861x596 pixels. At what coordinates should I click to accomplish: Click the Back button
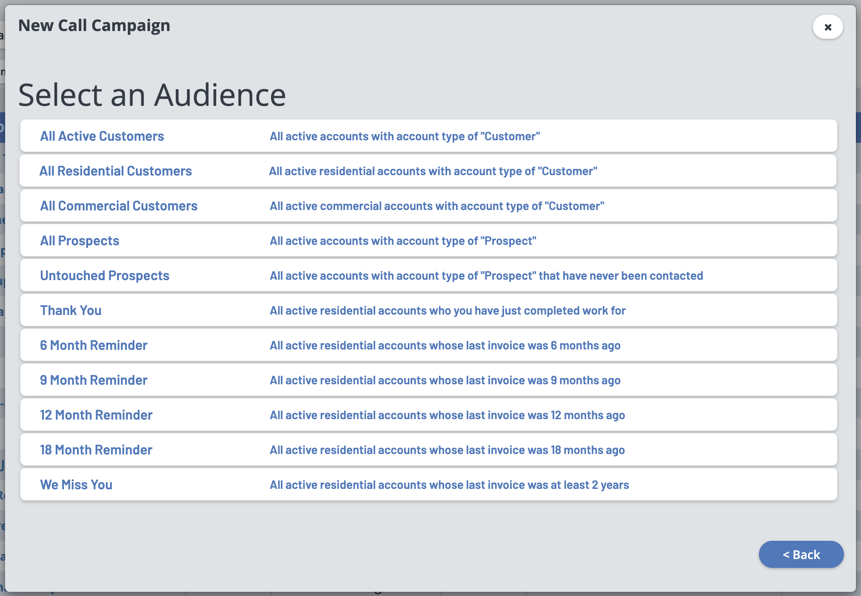click(x=801, y=554)
